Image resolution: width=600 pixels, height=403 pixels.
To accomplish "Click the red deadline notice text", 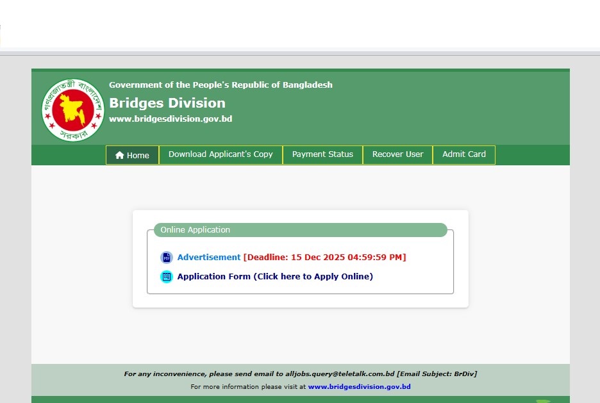I will pyautogui.click(x=324, y=258).
